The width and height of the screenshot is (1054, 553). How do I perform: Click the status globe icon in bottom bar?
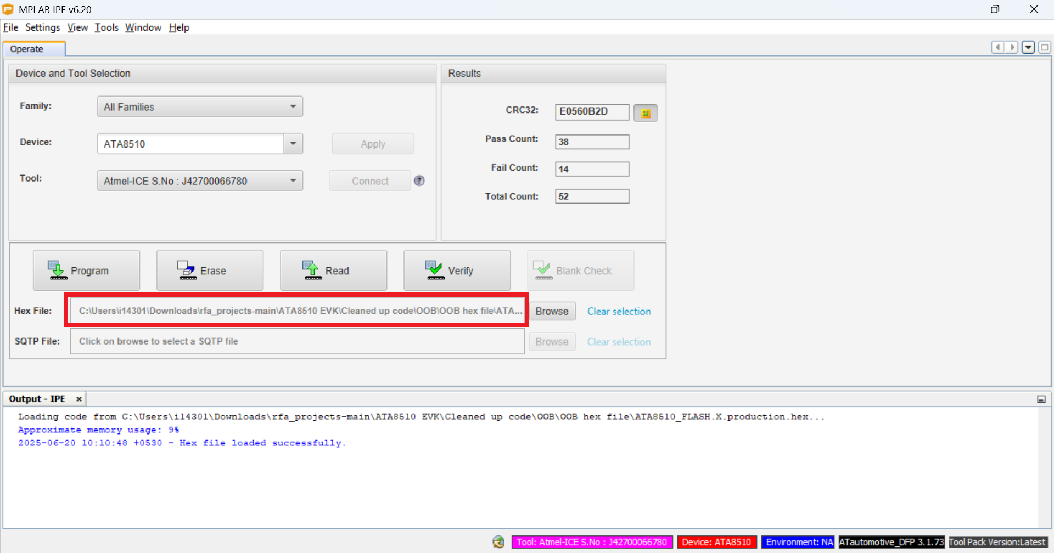pyautogui.click(x=498, y=542)
